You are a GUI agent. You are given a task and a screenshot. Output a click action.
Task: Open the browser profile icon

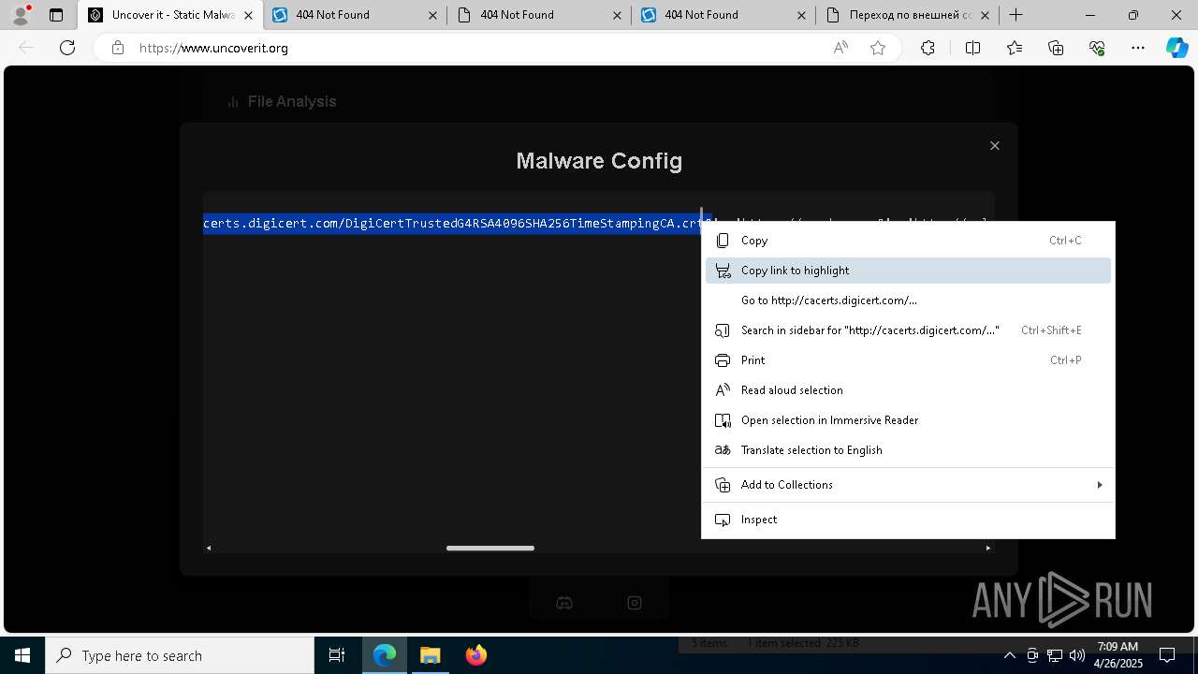click(21, 15)
